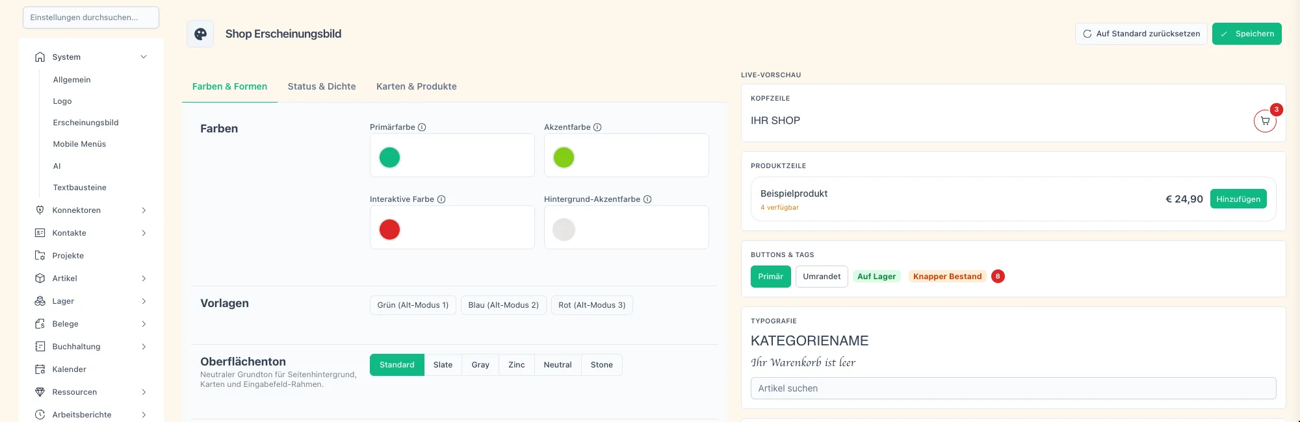Click the Kalender icon in sidebar
This screenshot has width=1300, height=422.
pos(40,369)
